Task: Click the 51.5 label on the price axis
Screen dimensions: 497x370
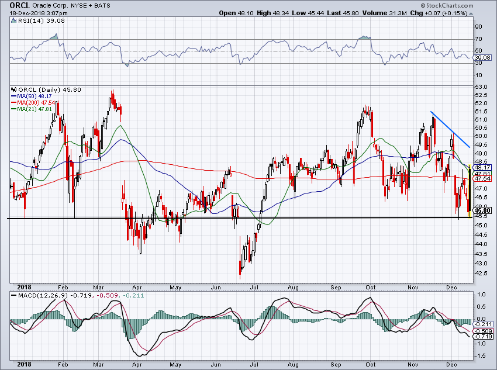Action: tap(481, 112)
